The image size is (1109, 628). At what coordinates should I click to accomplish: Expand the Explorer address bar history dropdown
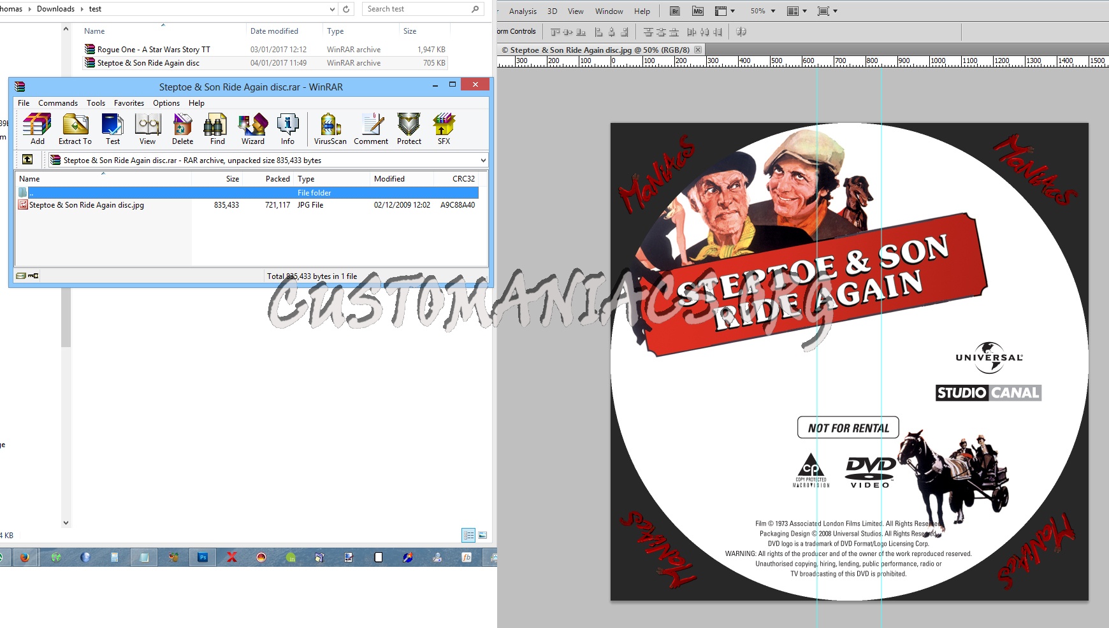pyautogui.click(x=332, y=9)
